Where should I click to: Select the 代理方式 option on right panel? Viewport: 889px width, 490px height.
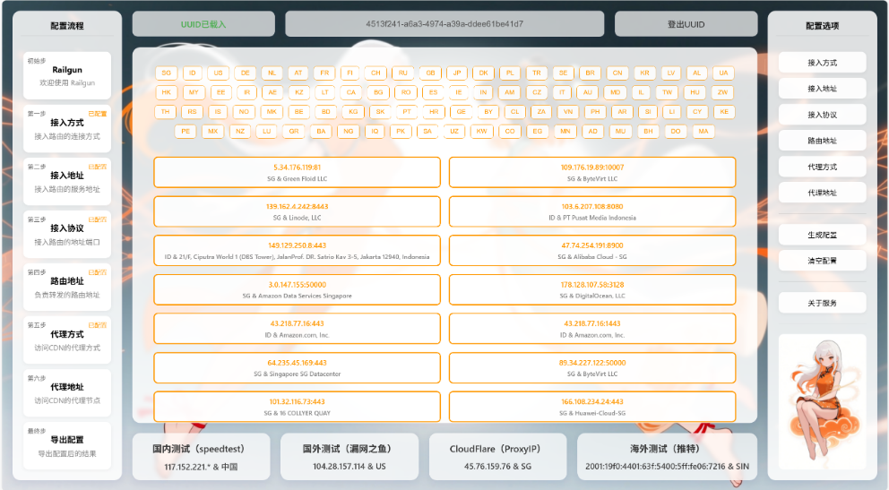822,167
